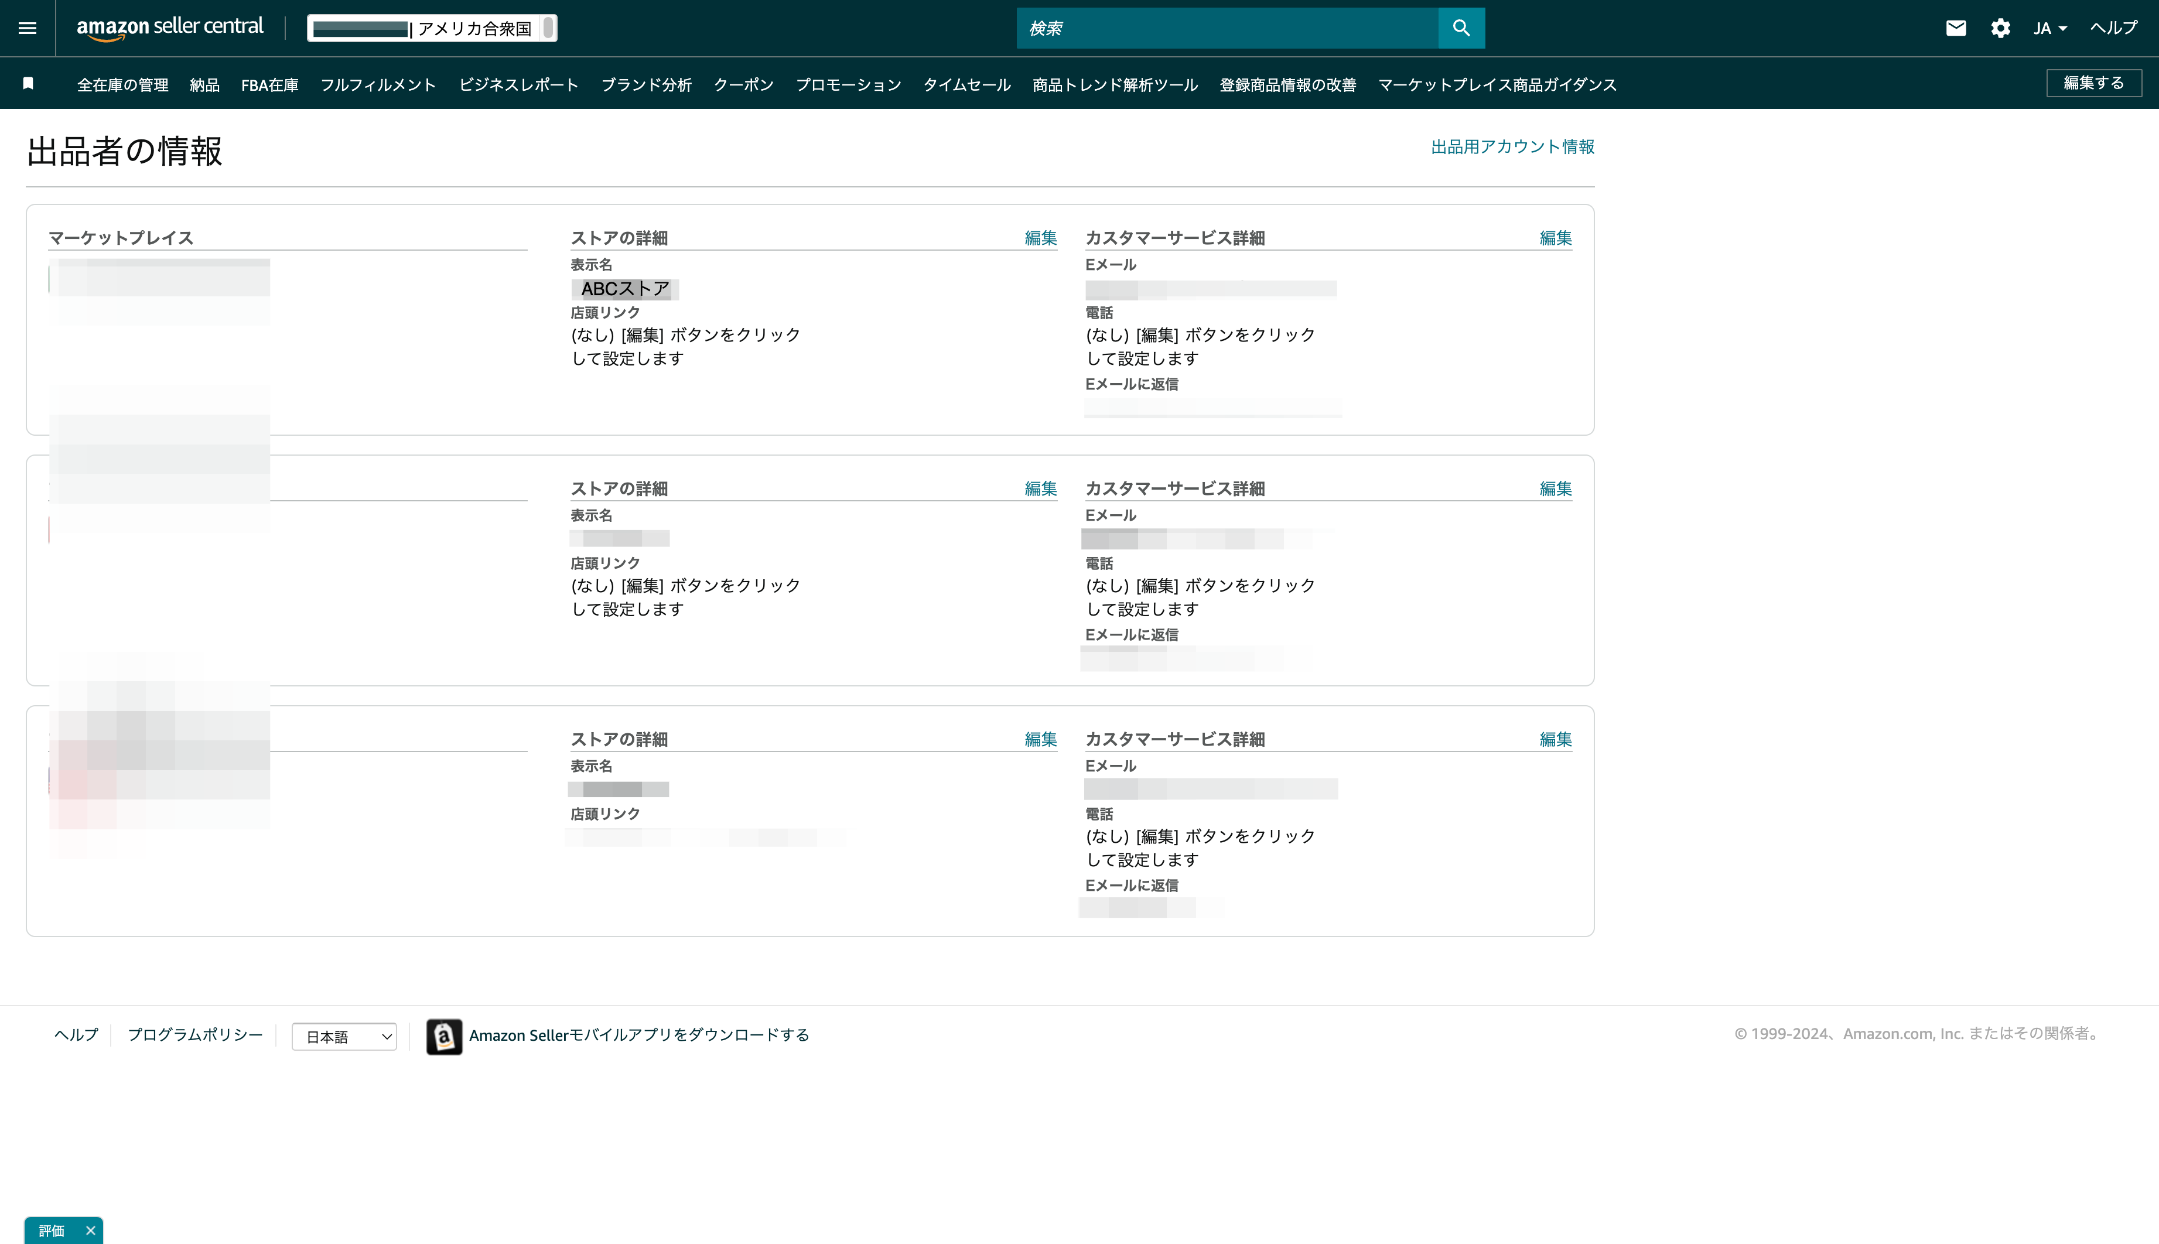Open the messages envelope icon

coord(1956,28)
